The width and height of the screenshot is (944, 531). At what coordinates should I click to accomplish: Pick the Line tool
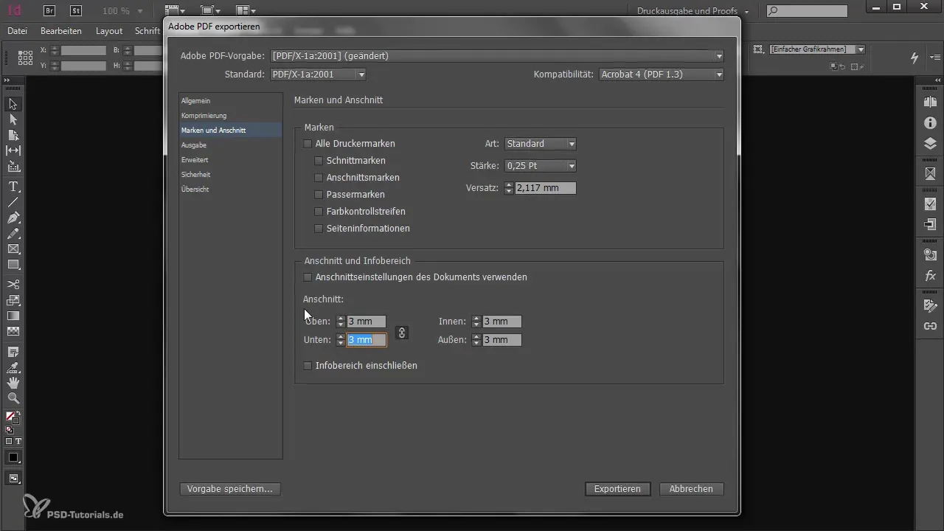(13, 202)
